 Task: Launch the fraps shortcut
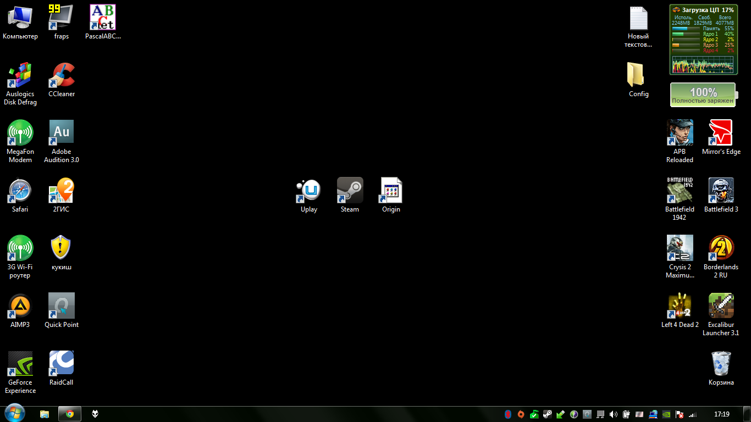[62, 22]
